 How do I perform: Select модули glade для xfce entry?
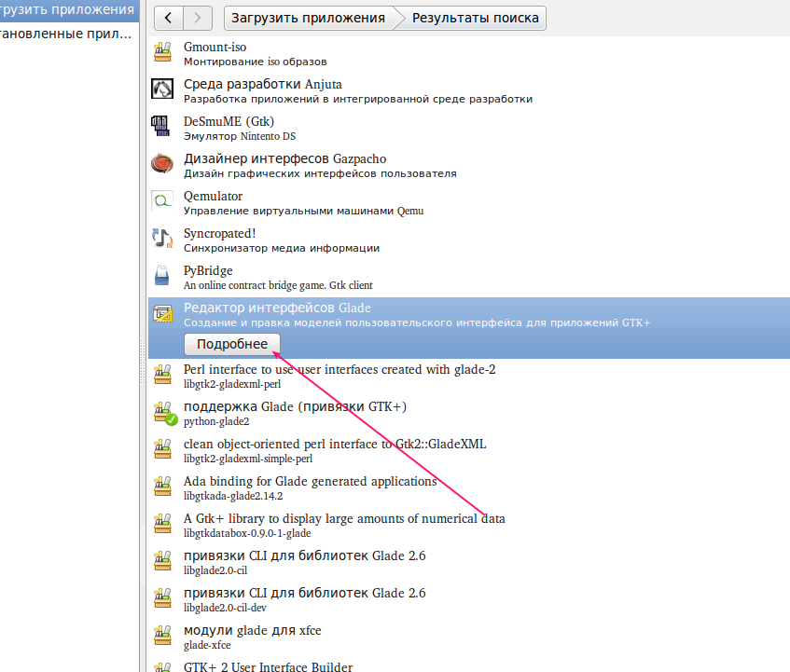[x=253, y=630]
